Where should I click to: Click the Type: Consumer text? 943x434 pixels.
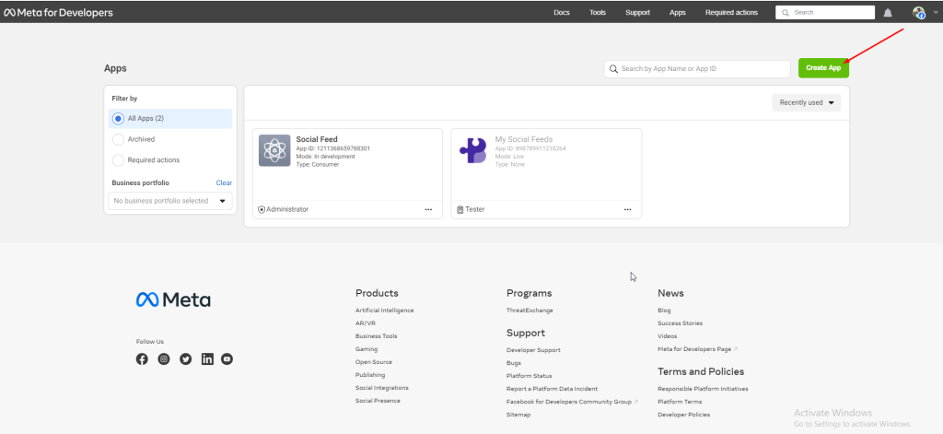click(x=318, y=164)
